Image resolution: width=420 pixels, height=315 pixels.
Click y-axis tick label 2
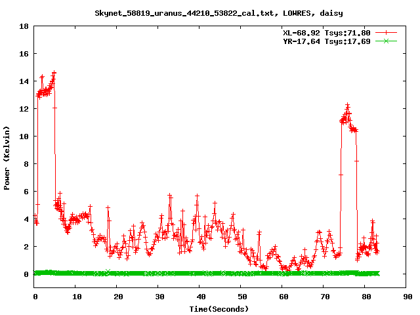click(26, 247)
